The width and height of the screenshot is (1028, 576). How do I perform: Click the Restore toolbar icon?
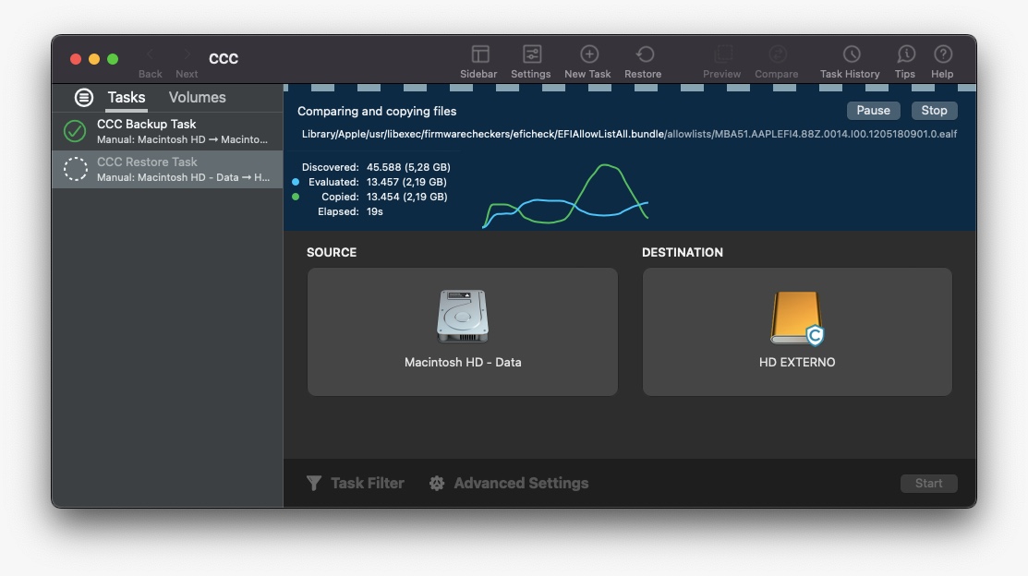(x=644, y=54)
